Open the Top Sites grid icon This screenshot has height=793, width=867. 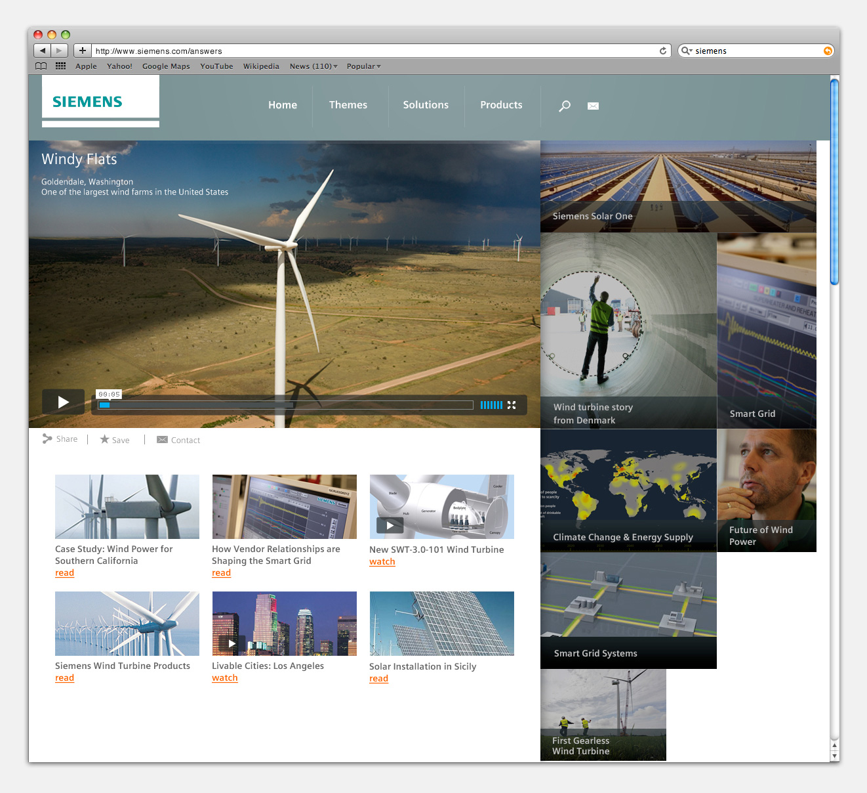61,66
